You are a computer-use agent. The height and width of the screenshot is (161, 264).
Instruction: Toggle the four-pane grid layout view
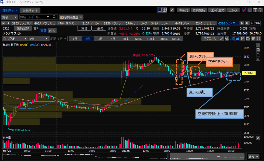click(165, 10)
